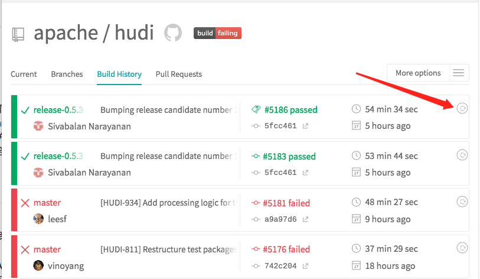480x279 pixels.
Task: Open the #5186 passed build link
Action: point(291,110)
